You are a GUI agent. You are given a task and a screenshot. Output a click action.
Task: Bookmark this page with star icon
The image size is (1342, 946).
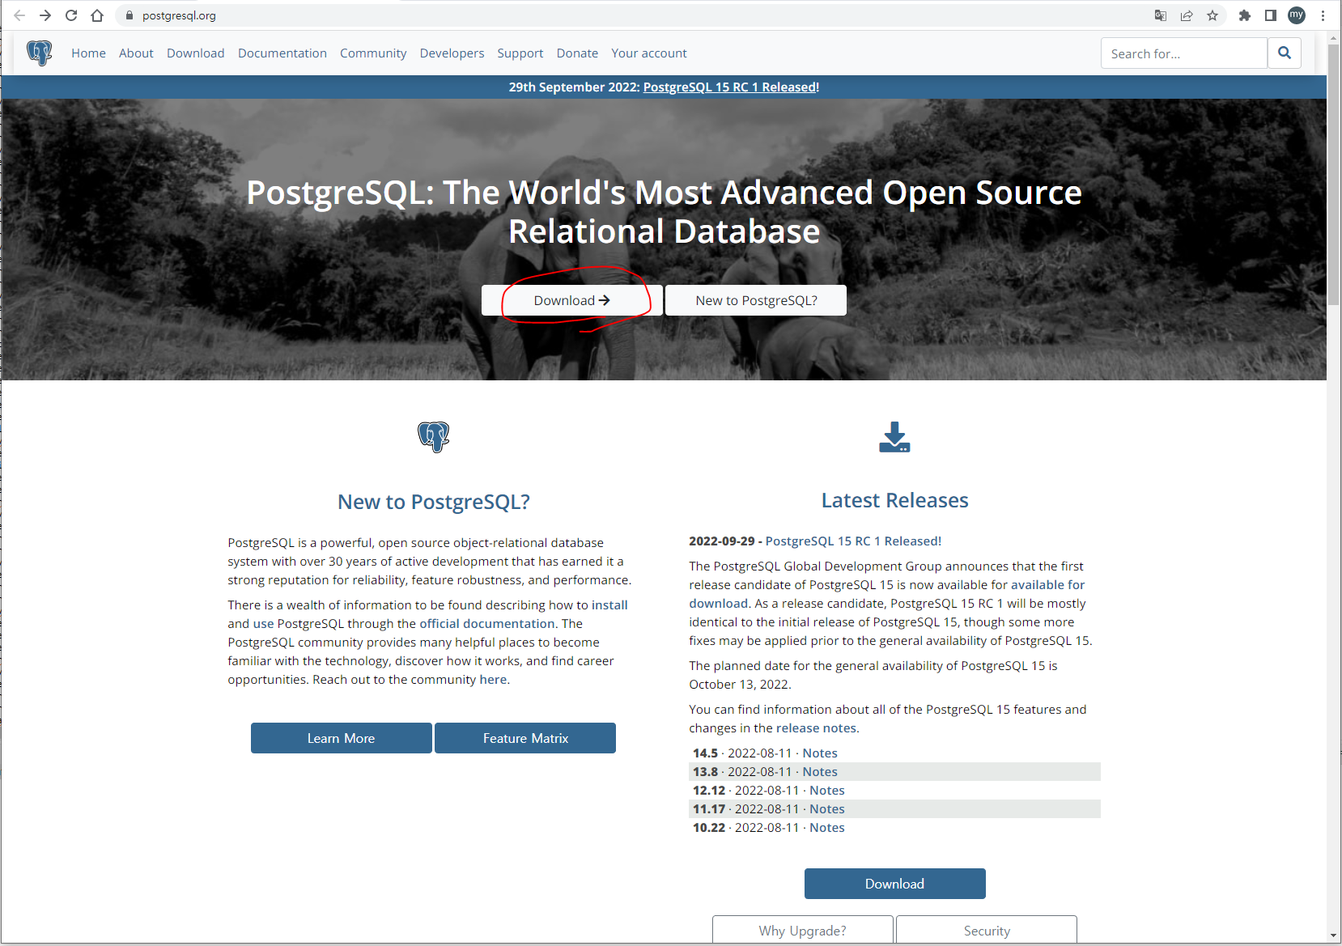click(1212, 15)
